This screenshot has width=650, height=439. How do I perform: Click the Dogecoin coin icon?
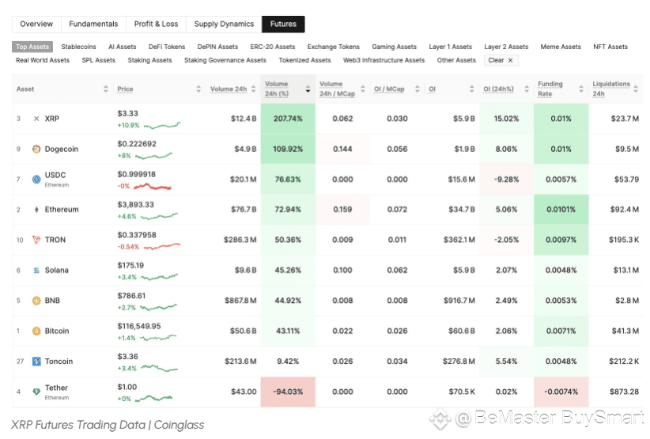(x=36, y=149)
